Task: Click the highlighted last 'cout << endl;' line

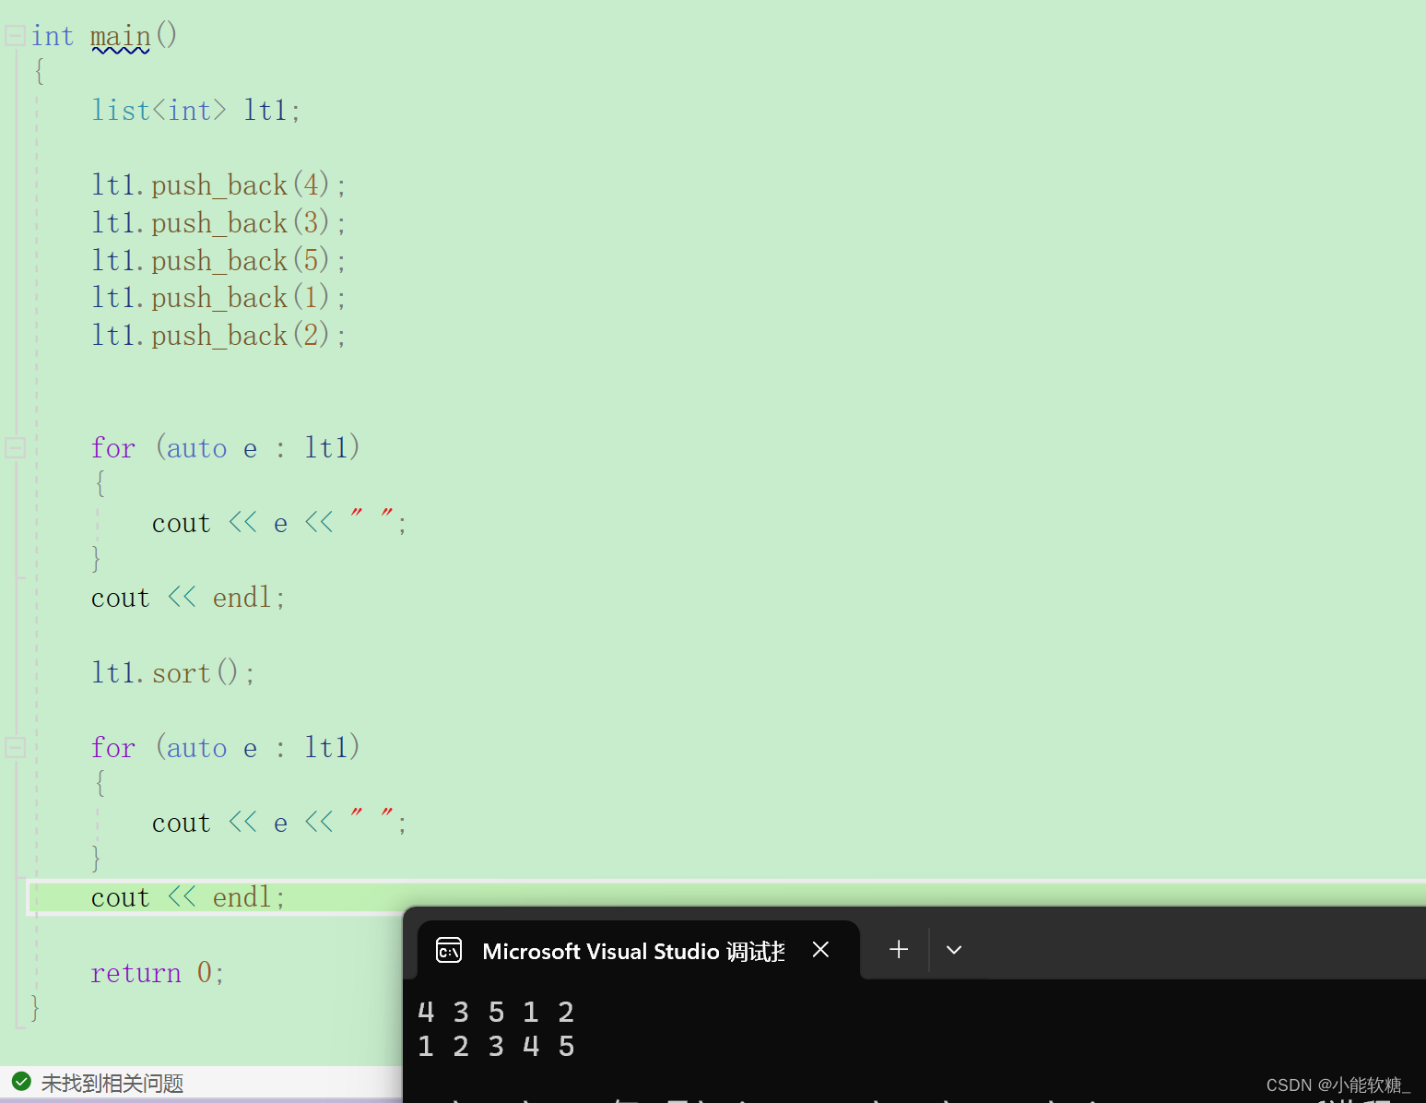Action: pyautogui.click(x=188, y=897)
